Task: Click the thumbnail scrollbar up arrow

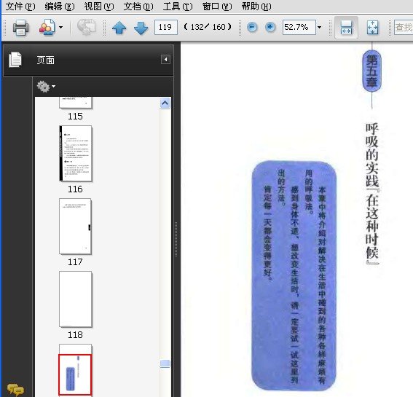Action: tap(165, 103)
